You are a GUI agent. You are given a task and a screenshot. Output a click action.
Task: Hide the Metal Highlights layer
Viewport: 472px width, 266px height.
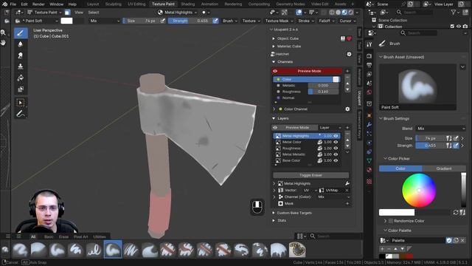click(336, 136)
